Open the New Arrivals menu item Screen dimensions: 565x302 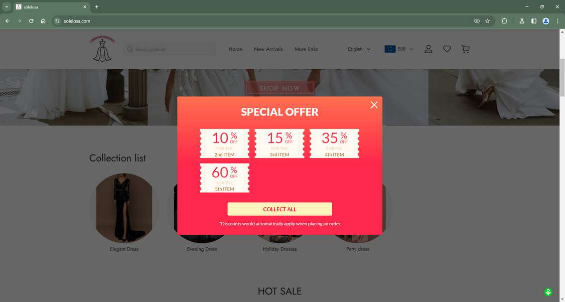click(x=268, y=49)
